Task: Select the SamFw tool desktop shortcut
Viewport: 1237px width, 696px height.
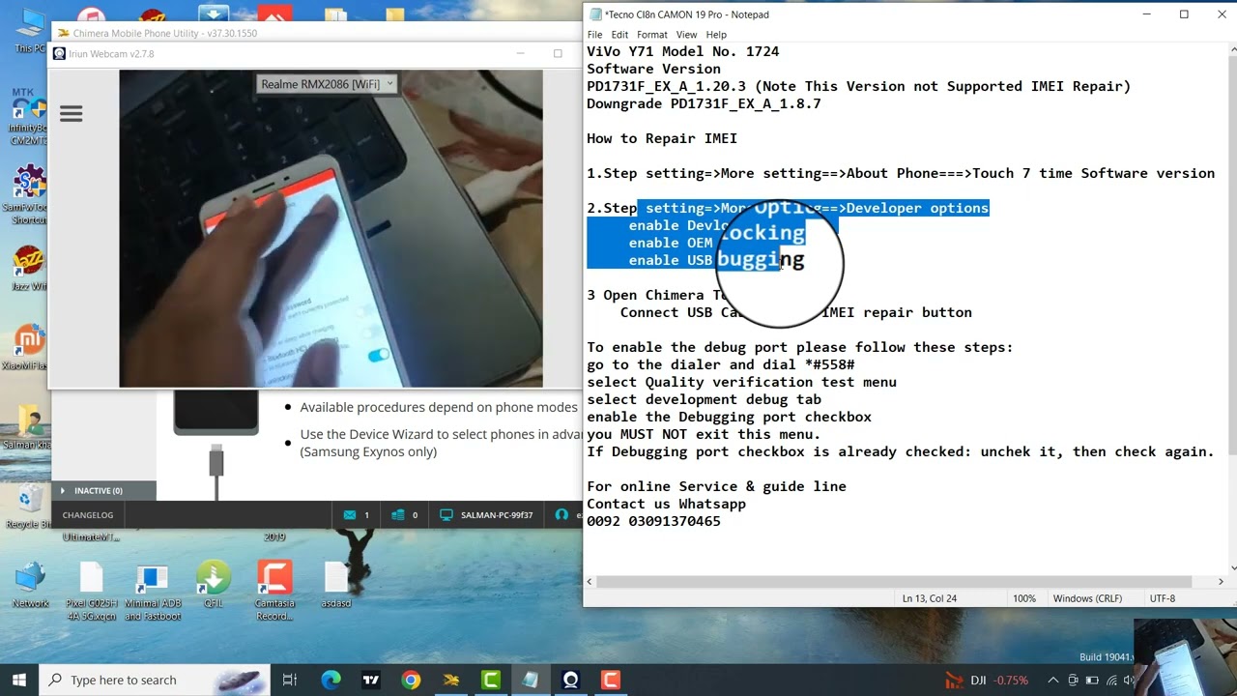Action: click(29, 195)
